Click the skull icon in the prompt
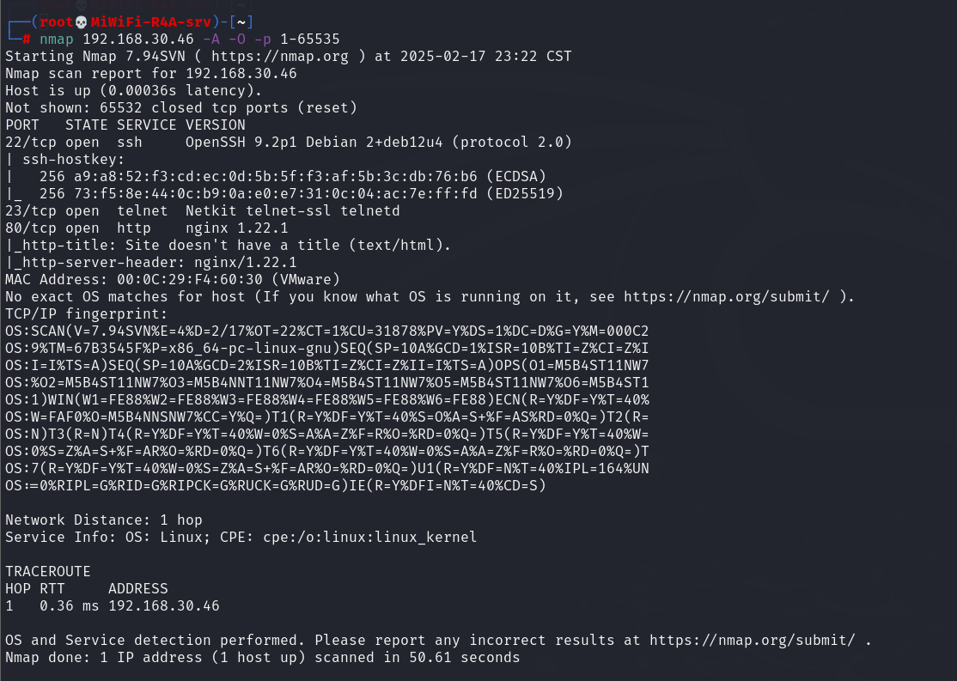This screenshot has height=681, width=957. point(82,22)
